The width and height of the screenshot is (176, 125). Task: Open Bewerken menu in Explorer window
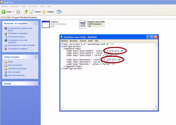[15, 6]
